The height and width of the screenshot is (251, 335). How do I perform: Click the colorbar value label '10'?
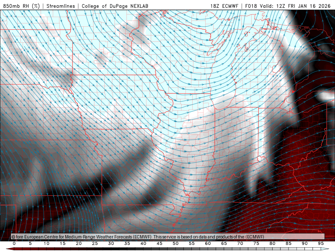point(46,243)
